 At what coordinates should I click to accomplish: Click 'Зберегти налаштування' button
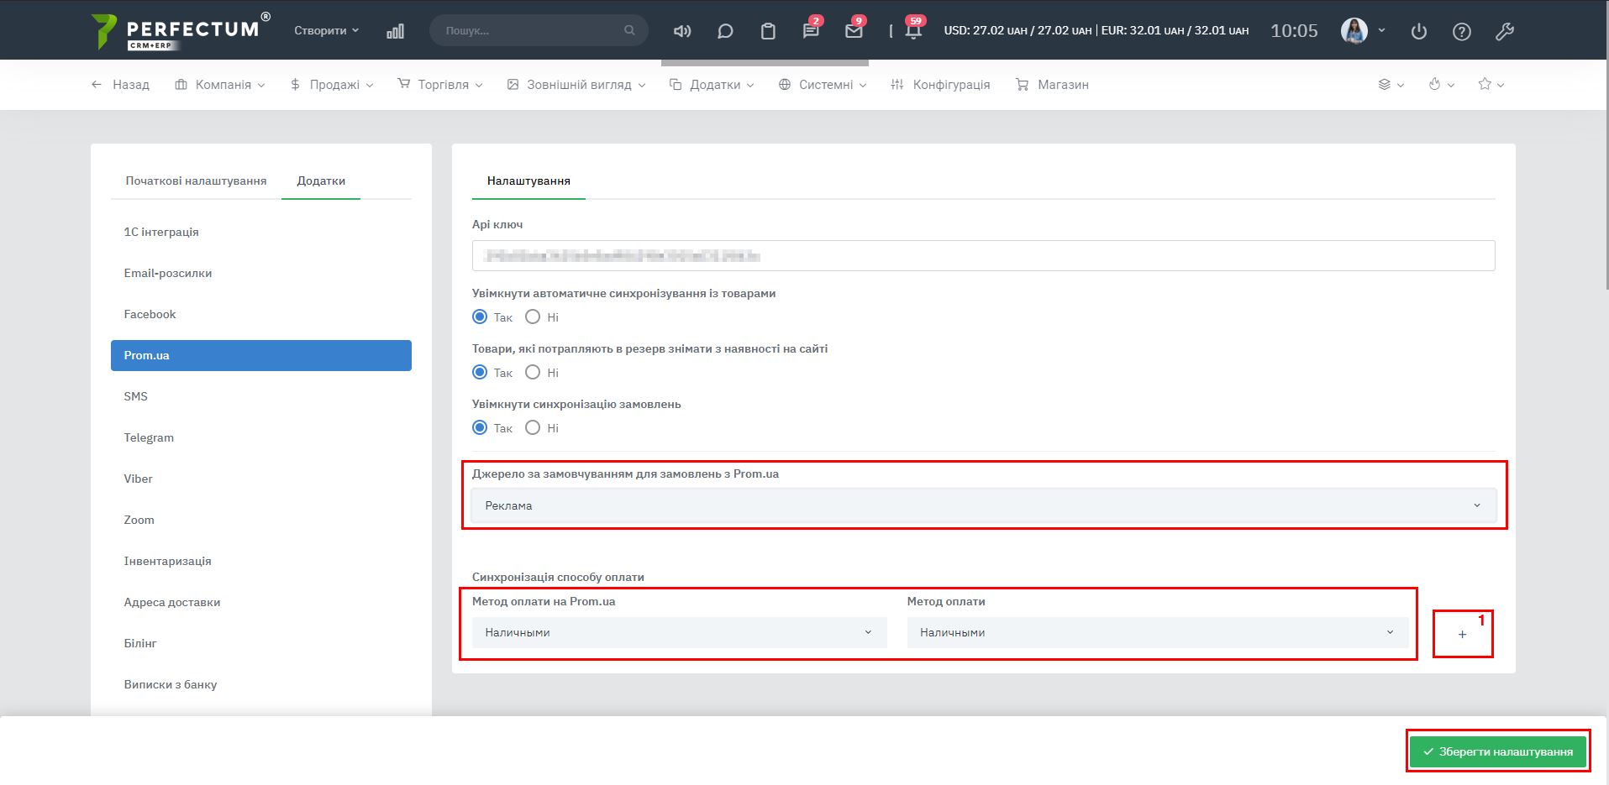coord(1498,751)
